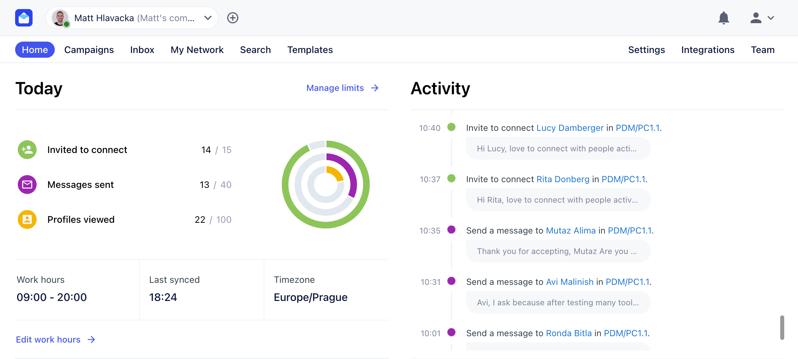The height and width of the screenshot is (359, 798).
Task: Click the Activity feed scrollbar thumb
Action: pos(782,327)
